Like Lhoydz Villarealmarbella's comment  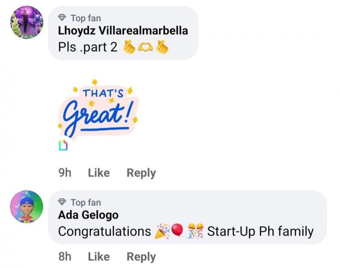pyautogui.click(x=99, y=173)
